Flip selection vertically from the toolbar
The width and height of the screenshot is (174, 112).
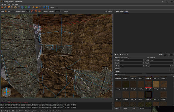click(40, 7)
